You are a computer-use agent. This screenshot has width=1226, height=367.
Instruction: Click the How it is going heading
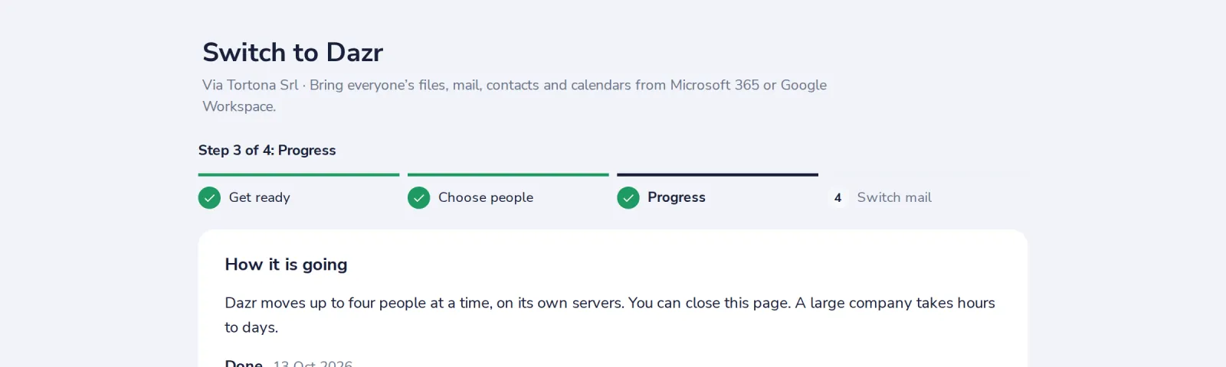[x=286, y=265]
